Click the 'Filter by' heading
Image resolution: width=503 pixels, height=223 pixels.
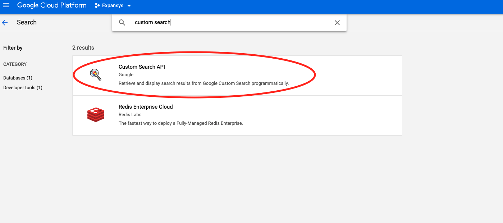pos(13,48)
